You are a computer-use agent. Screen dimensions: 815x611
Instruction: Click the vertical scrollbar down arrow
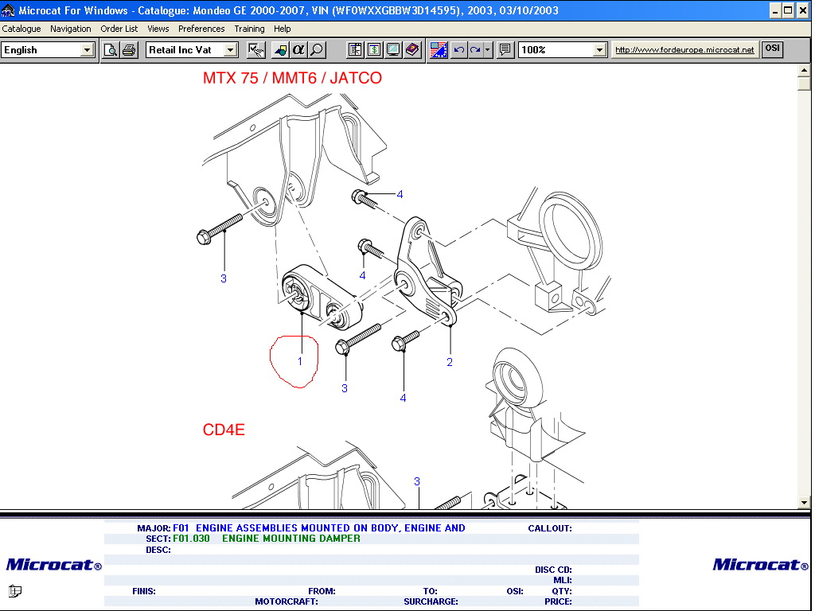pyautogui.click(x=804, y=502)
